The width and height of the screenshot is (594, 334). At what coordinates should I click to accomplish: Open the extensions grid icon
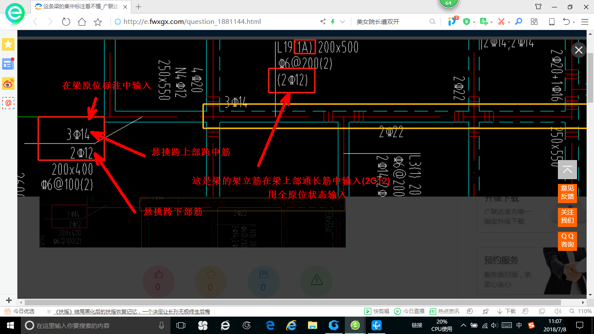tap(534, 22)
